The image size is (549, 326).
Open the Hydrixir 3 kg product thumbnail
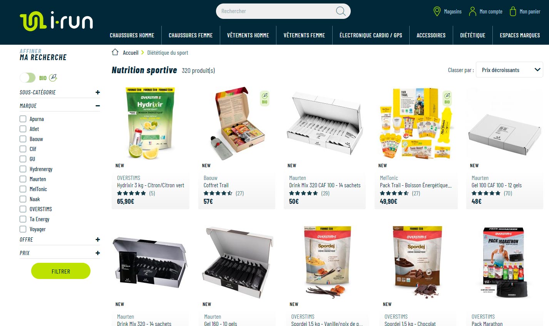(151, 123)
